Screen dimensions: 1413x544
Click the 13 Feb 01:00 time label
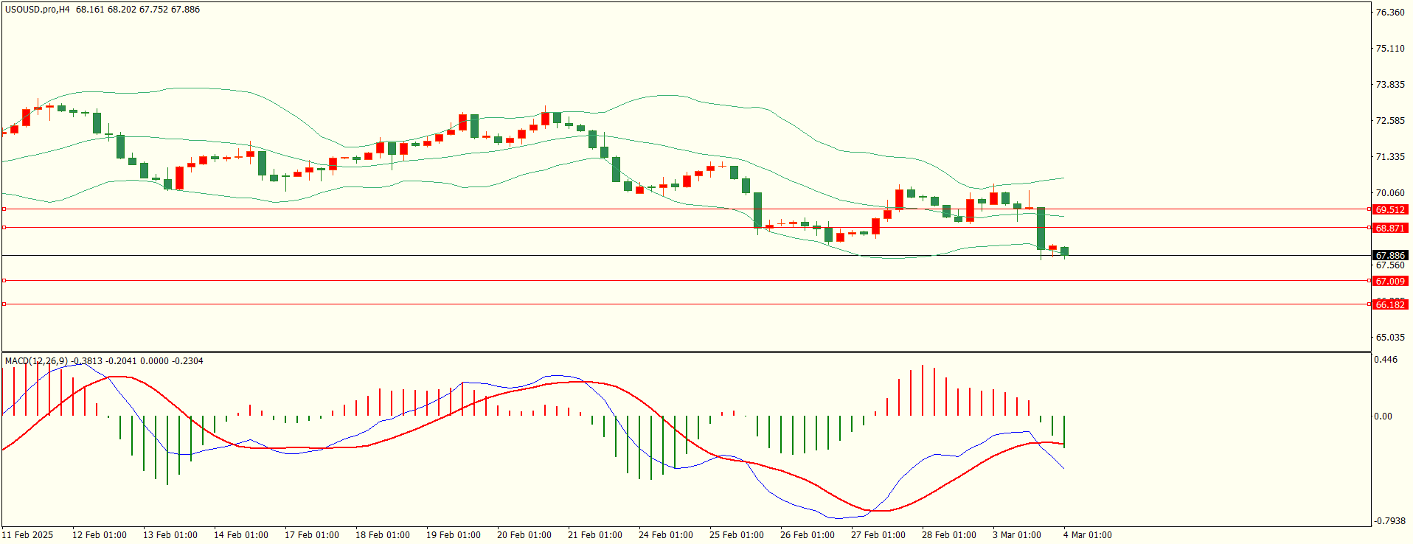(x=170, y=535)
